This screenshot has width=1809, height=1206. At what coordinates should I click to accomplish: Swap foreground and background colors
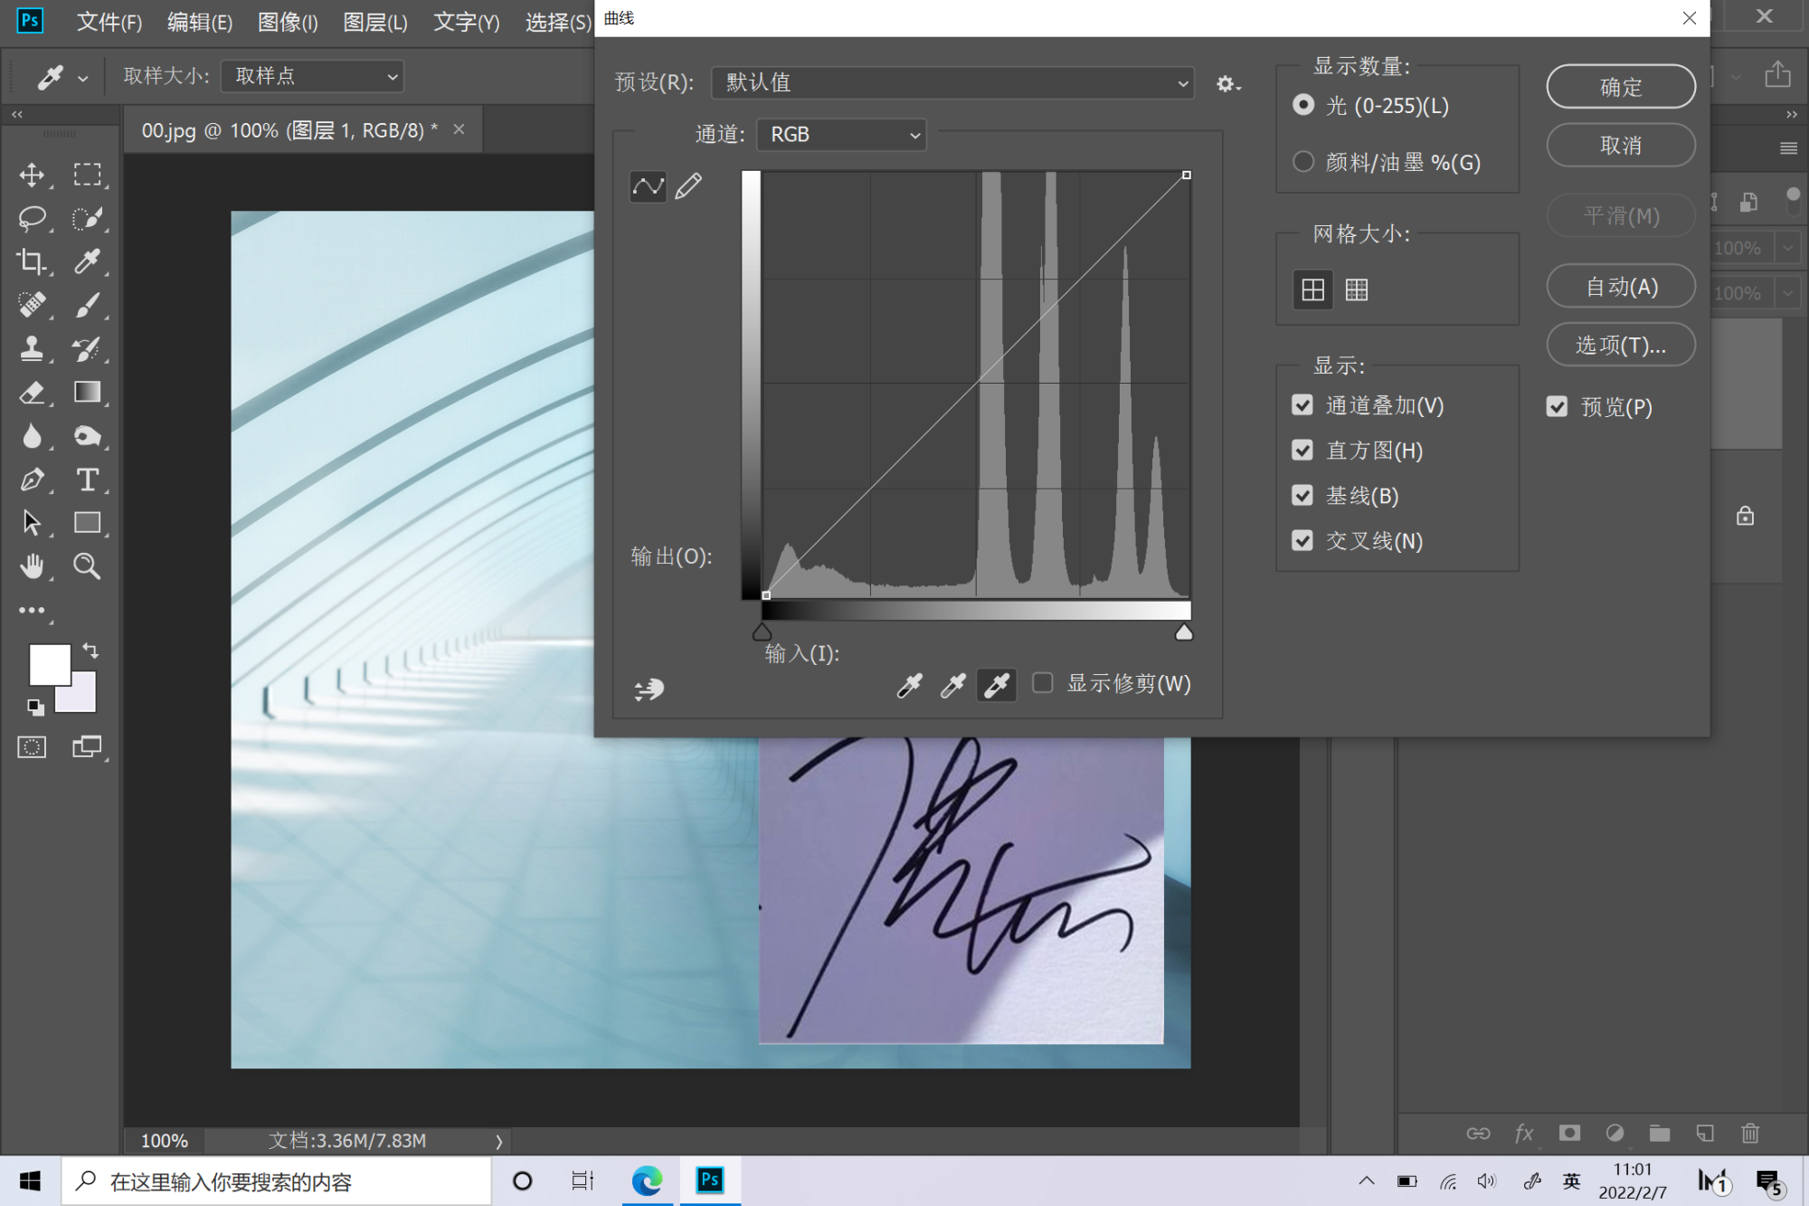[x=90, y=650]
